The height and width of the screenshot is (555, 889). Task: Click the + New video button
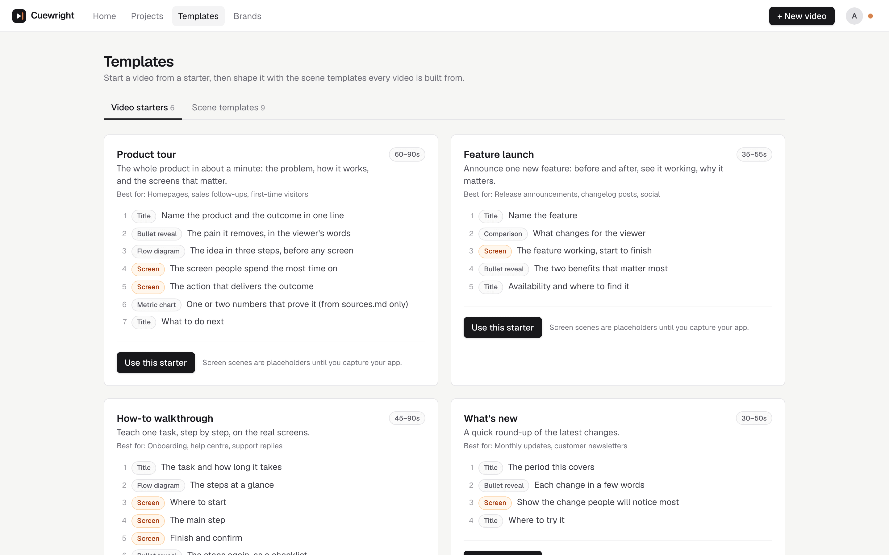(802, 16)
